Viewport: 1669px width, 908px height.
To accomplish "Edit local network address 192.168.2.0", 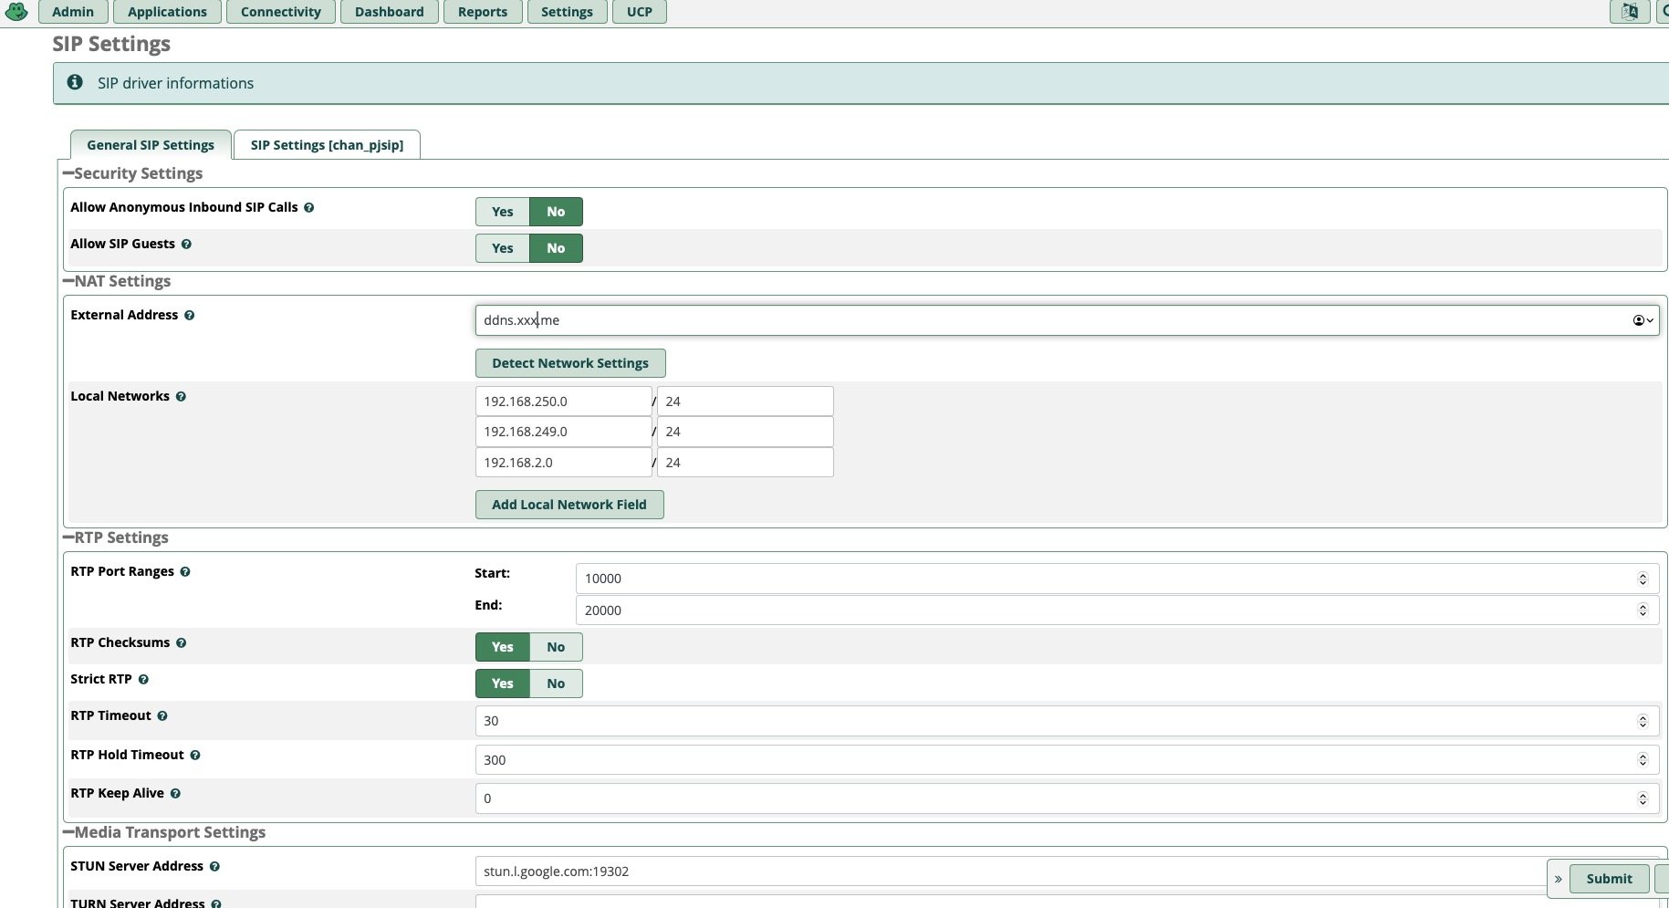I will pos(563,463).
